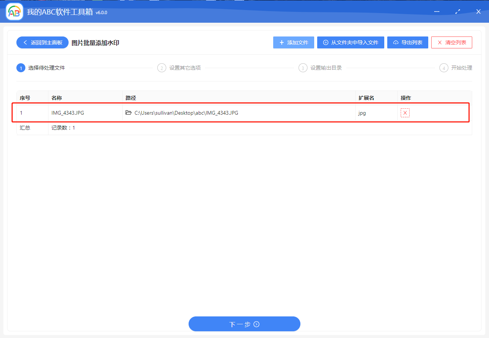489x338 pixels.
Task: Click the 序号 column header
Action: [25, 98]
